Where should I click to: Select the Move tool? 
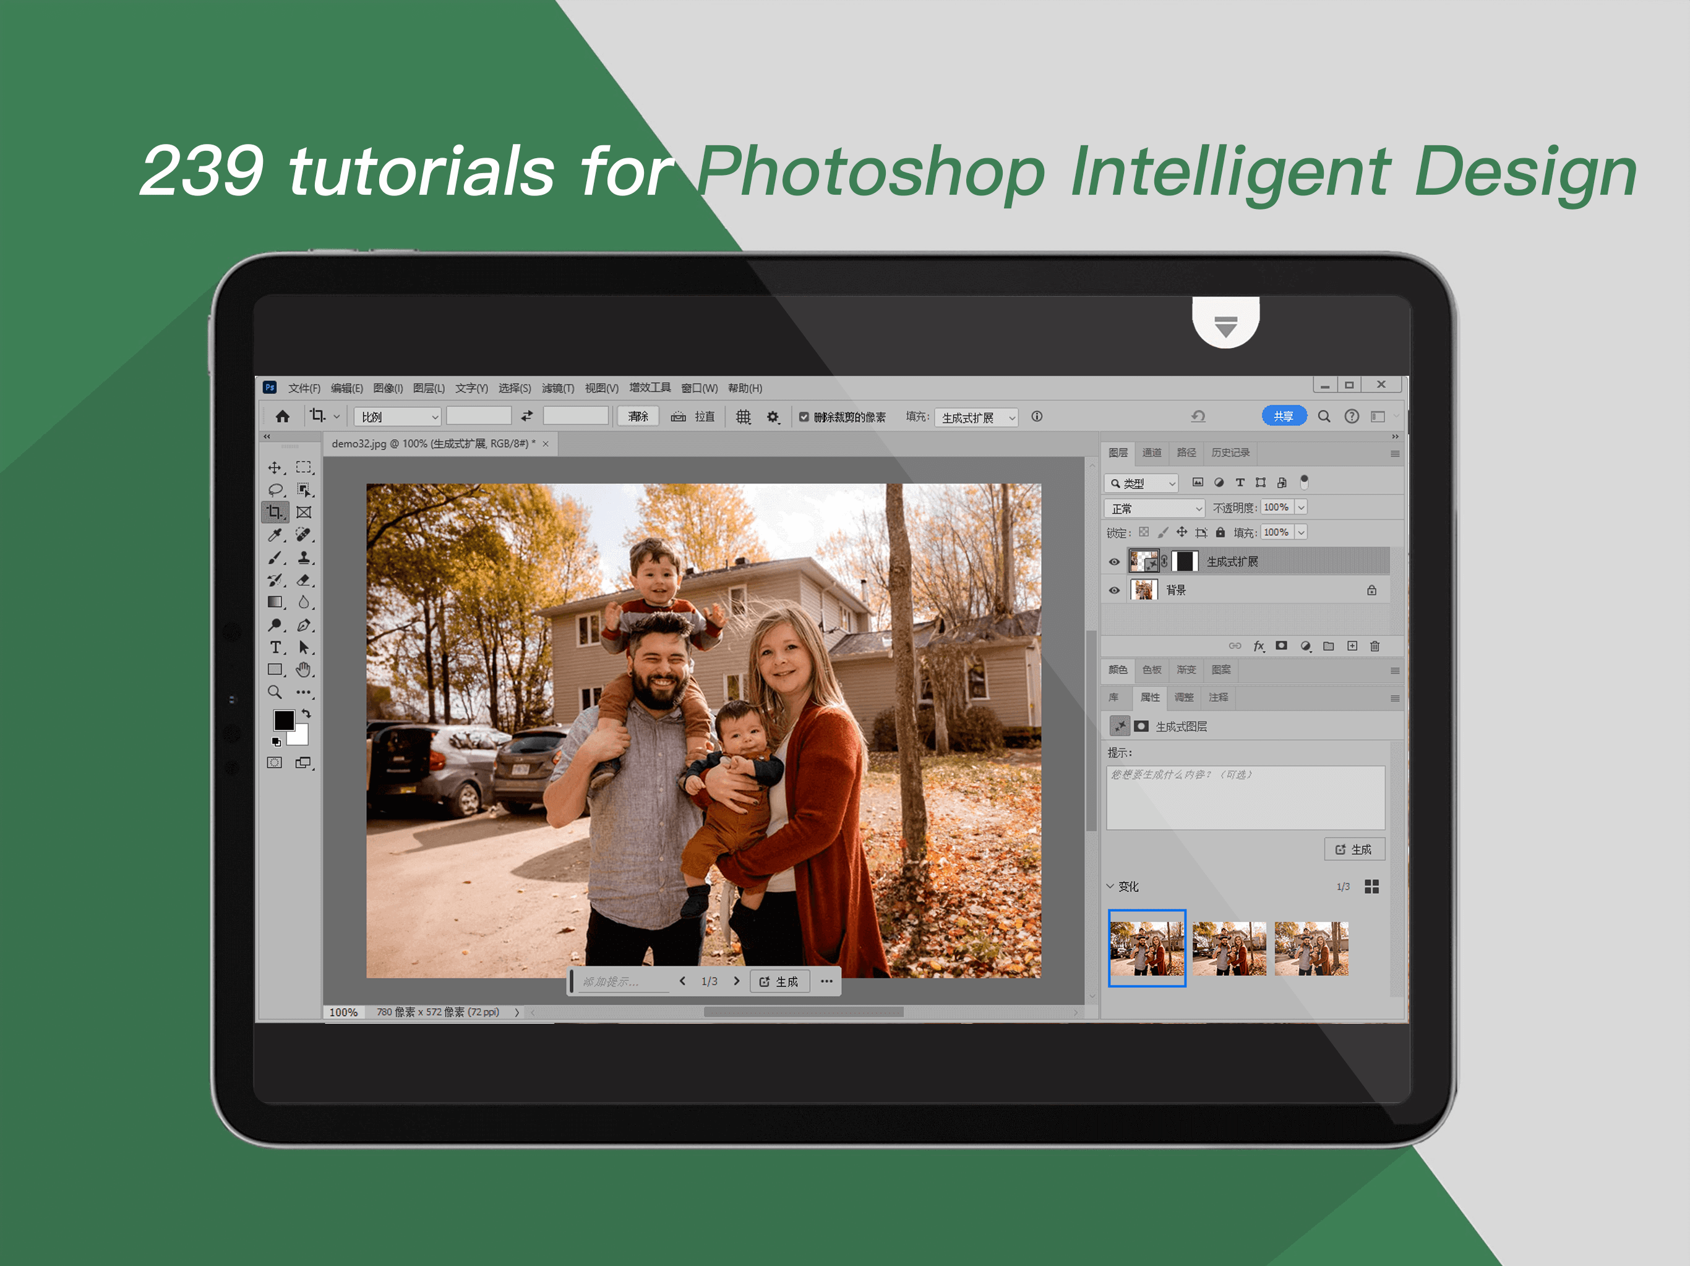click(x=274, y=467)
